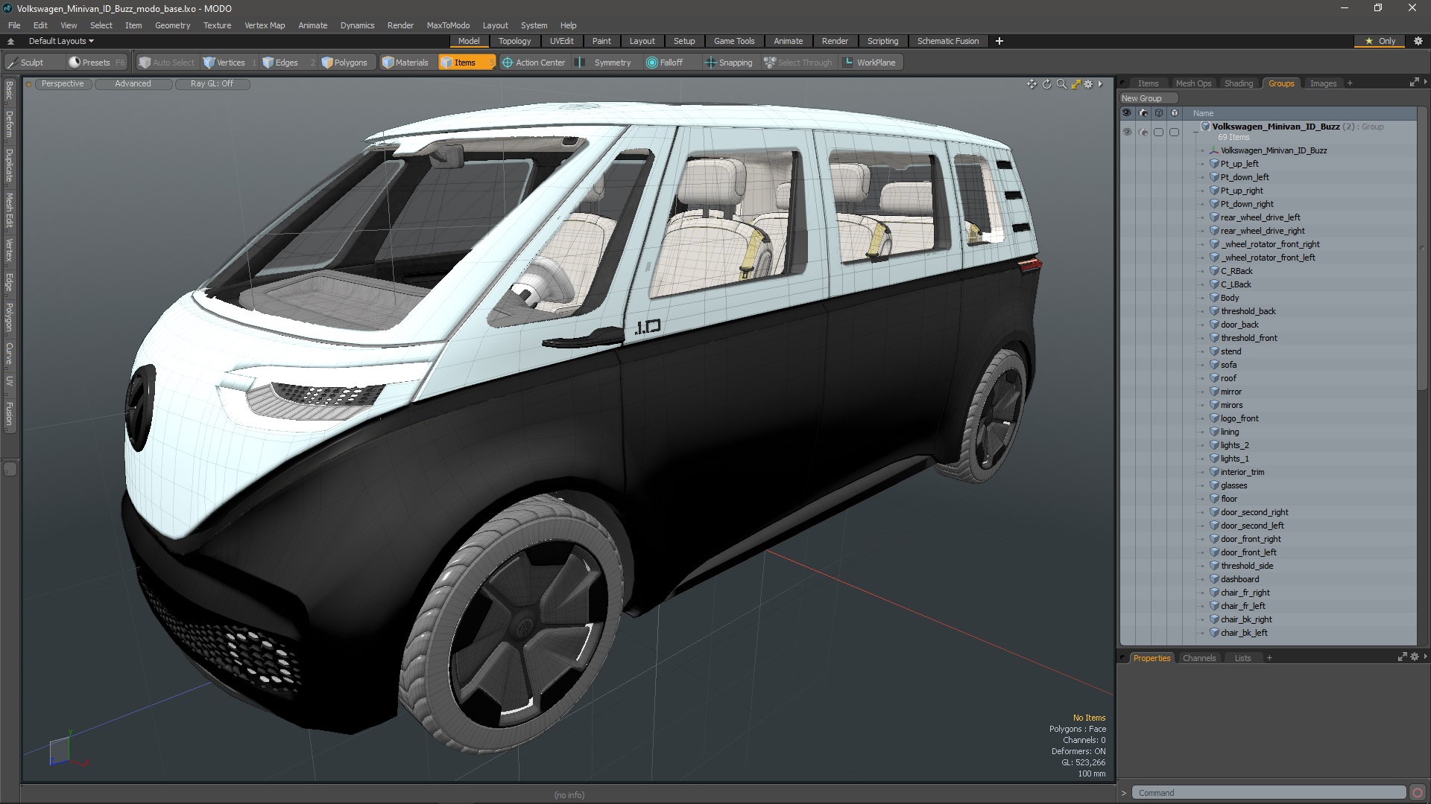The width and height of the screenshot is (1431, 804).
Task: Click the sofa mesh icon
Action: [1214, 365]
